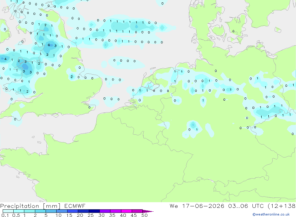The height and width of the screenshot is (217, 296).
Task: Click the legend label '25'
Action: pos(91,215)
